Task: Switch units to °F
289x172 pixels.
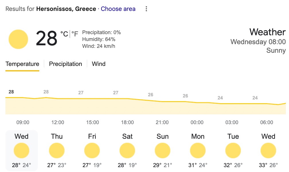Action: [x=75, y=34]
